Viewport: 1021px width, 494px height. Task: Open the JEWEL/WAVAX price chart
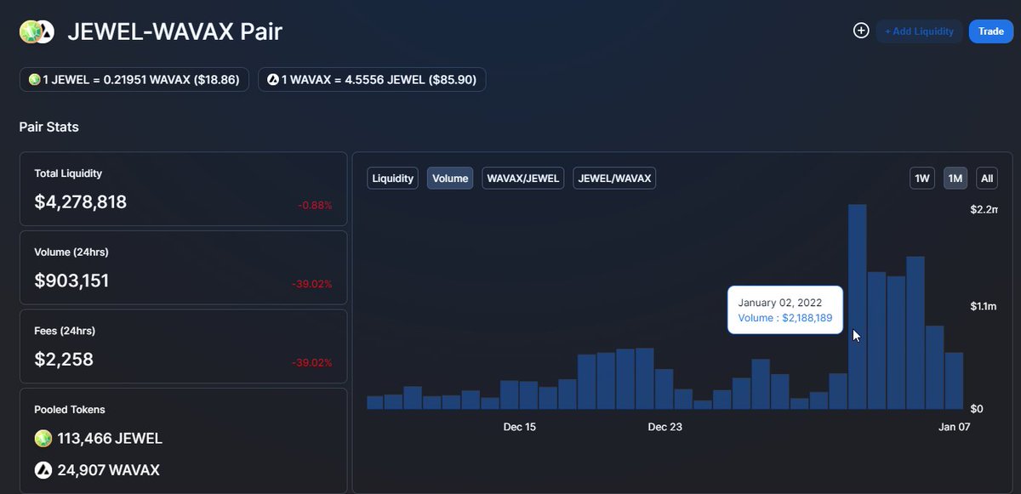pos(614,178)
